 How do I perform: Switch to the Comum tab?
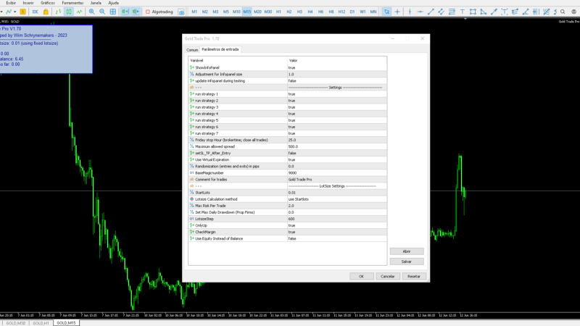click(192, 49)
